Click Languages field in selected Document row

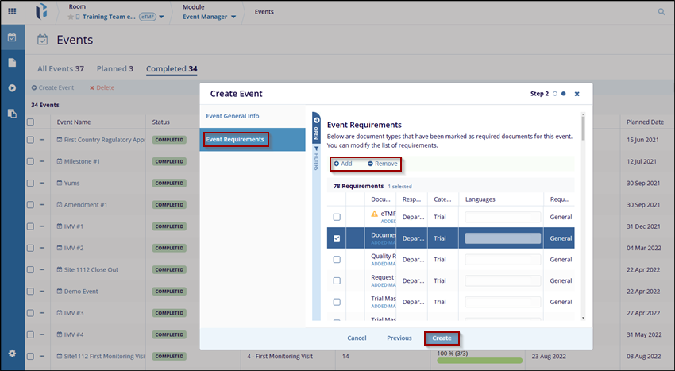tap(502, 238)
